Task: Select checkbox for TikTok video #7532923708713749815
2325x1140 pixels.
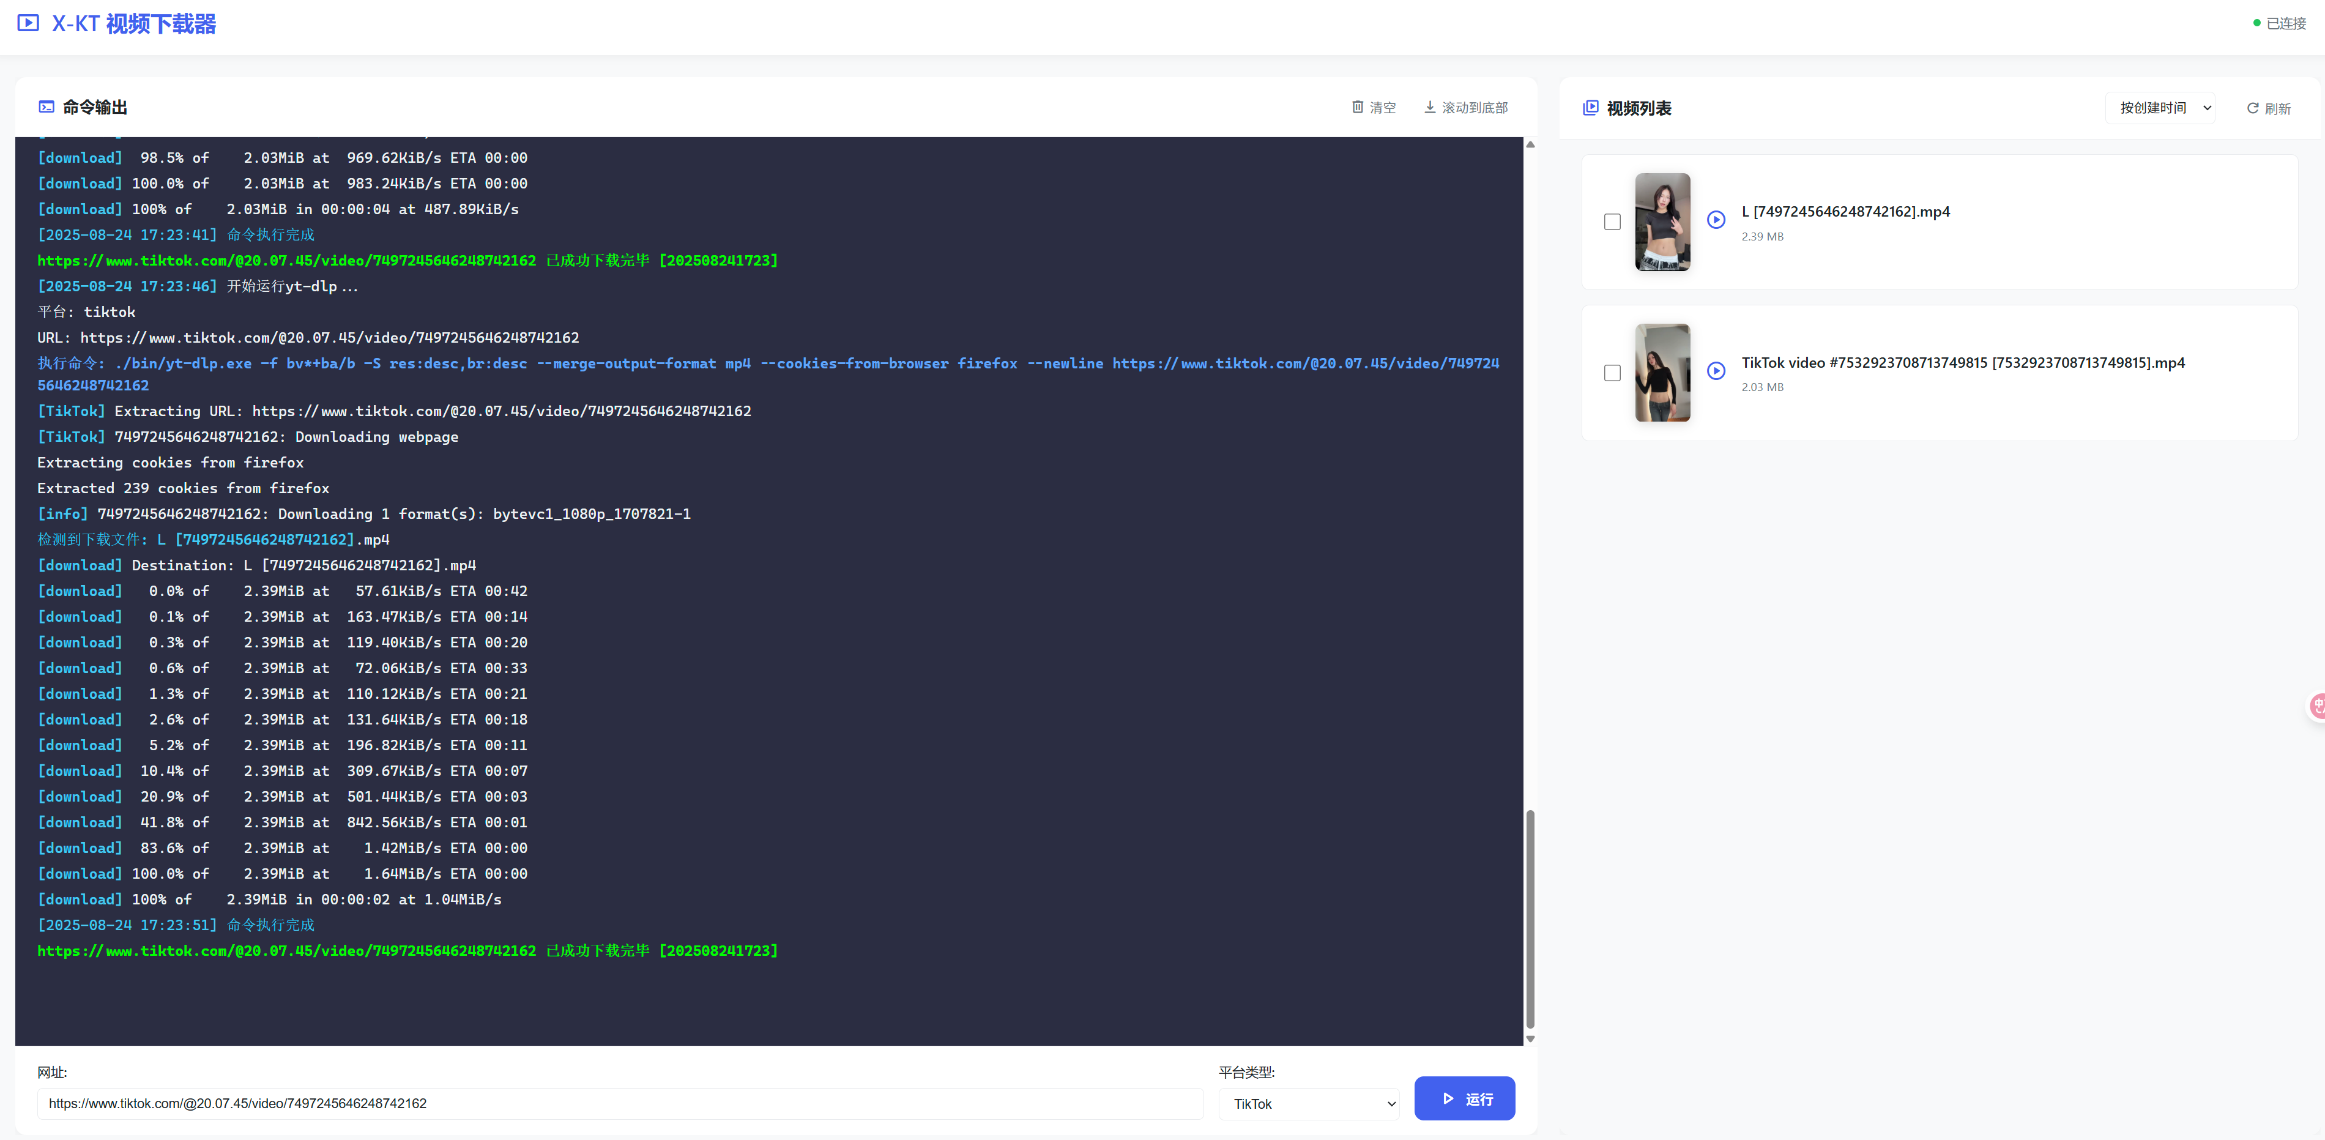Action: 1612,373
